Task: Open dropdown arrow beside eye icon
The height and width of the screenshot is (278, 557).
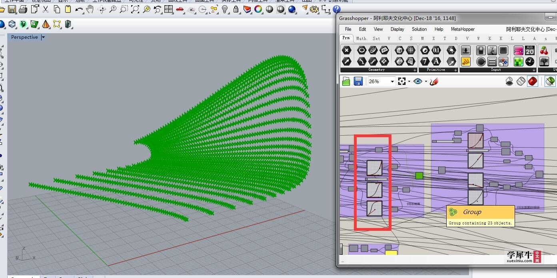Action: pyautogui.click(x=426, y=82)
